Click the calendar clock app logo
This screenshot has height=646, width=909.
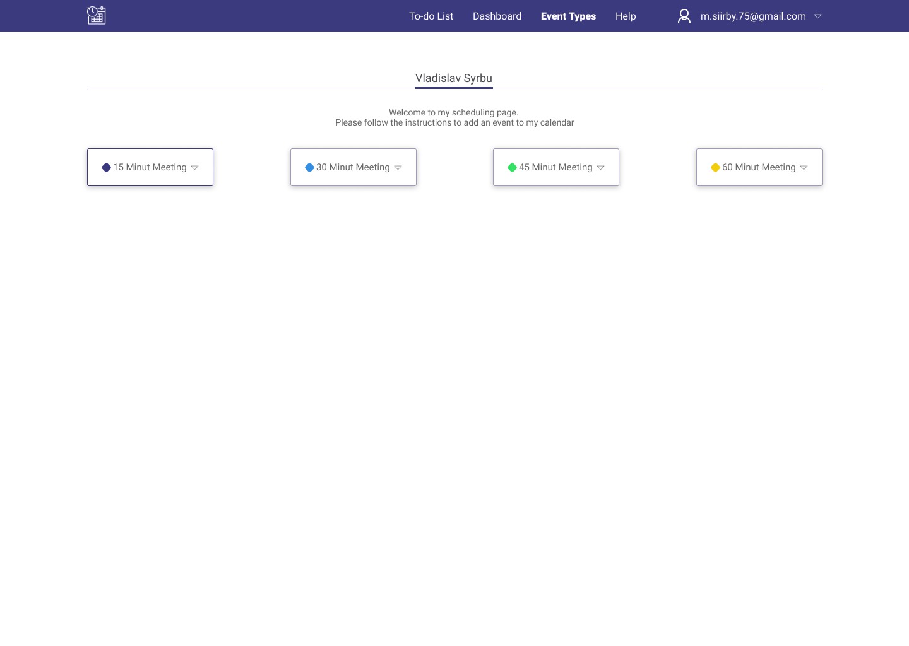pyautogui.click(x=96, y=15)
